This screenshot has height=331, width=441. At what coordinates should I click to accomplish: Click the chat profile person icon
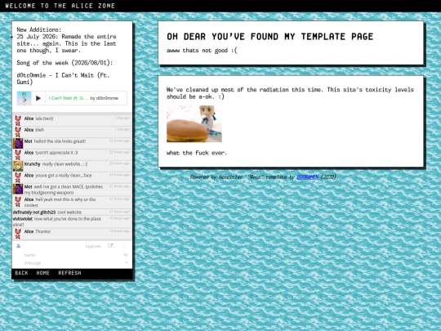(x=18, y=246)
